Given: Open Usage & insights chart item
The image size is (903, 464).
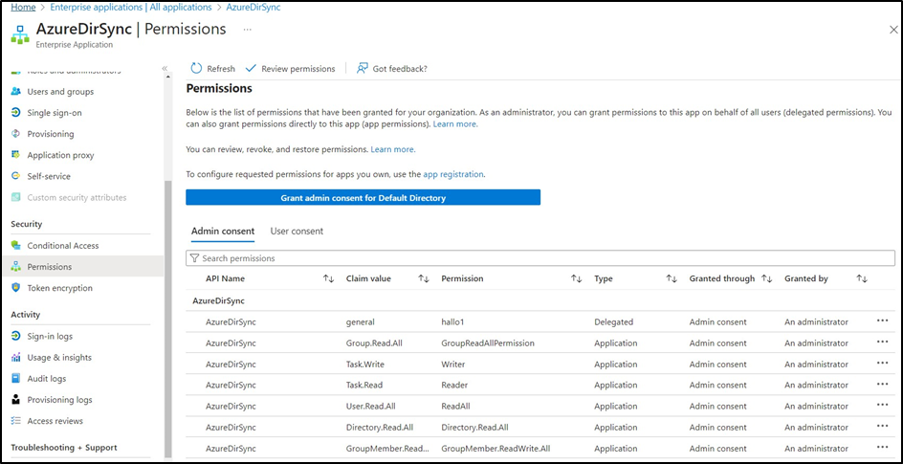Looking at the screenshot, I should [59, 358].
